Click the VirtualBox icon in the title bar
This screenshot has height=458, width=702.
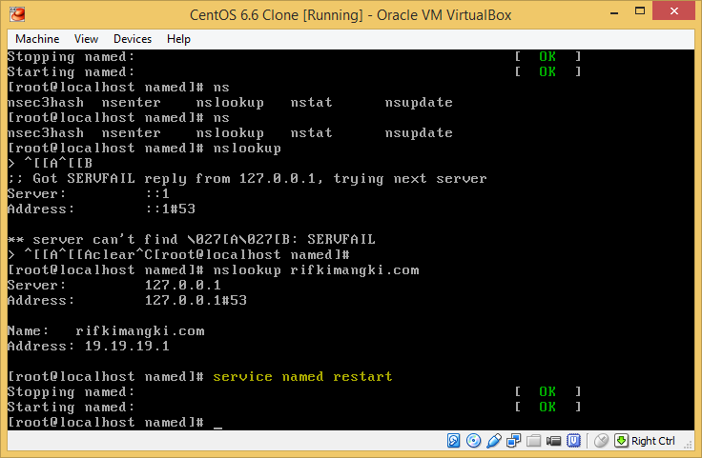[x=17, y=14]
